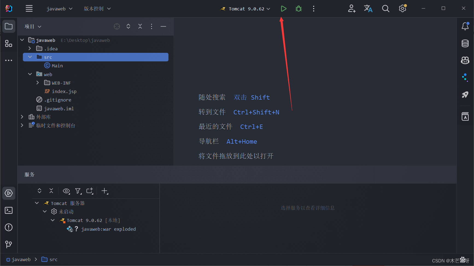Collapse all services in Services toolbar
This screenshot has width=474, height=266.
point(51,191)
